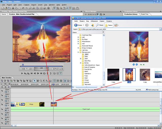Screen dimensions: 162x129
Task: Jump to clip start in preview controls
Action: pos(32,73)
